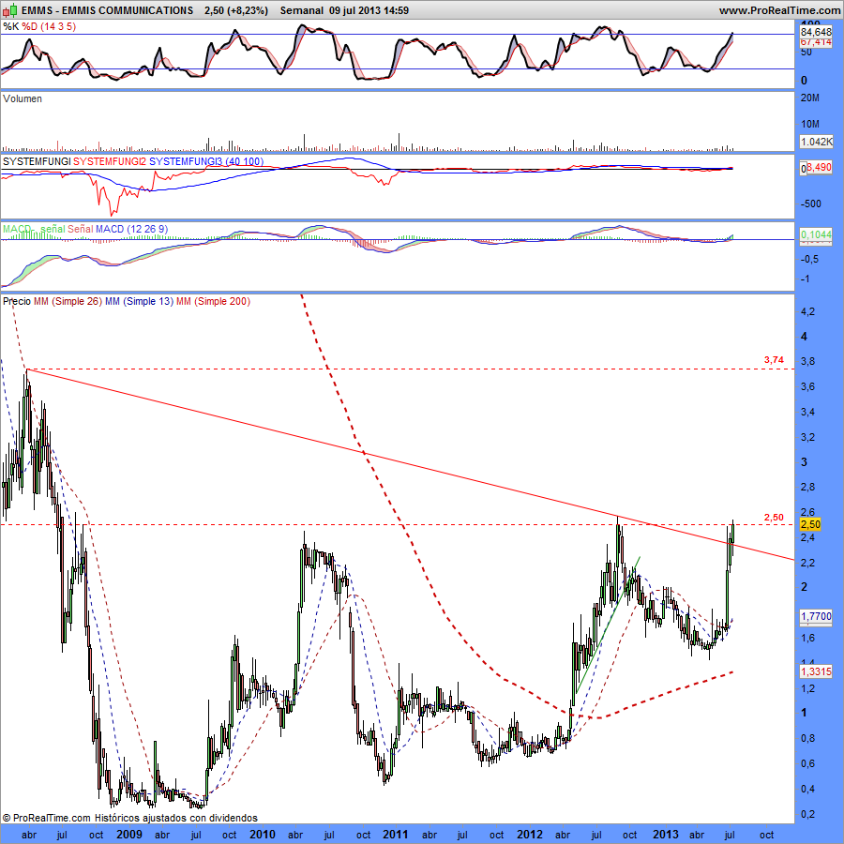Click the MM (Simple 26) label

click(x=68, y=301)
